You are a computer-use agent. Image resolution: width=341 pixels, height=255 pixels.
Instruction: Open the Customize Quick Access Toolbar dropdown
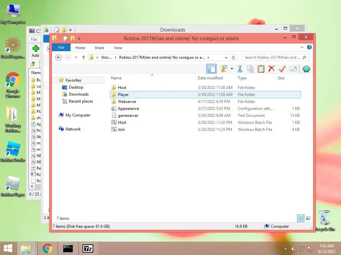click(79, 39)
